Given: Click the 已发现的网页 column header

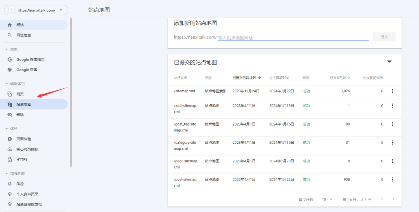Looking at the screenshot, I should coord(340,78).
